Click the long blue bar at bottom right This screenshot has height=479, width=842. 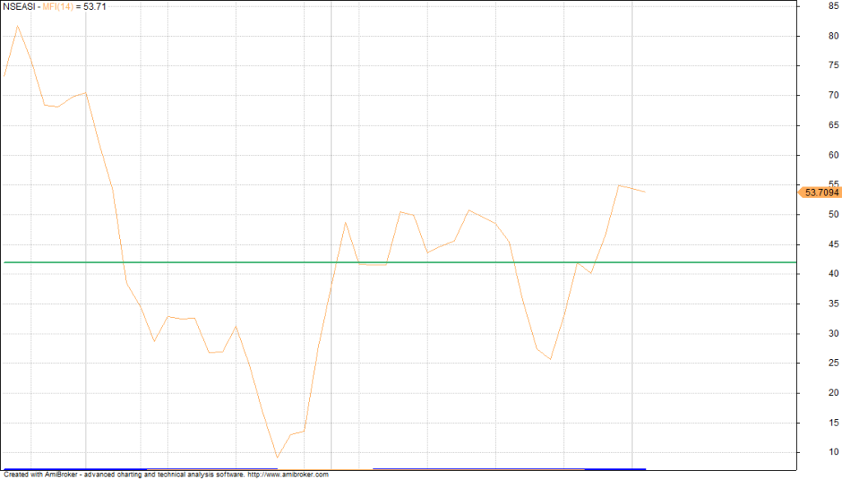pyautogui.click(x=510, y=468)
